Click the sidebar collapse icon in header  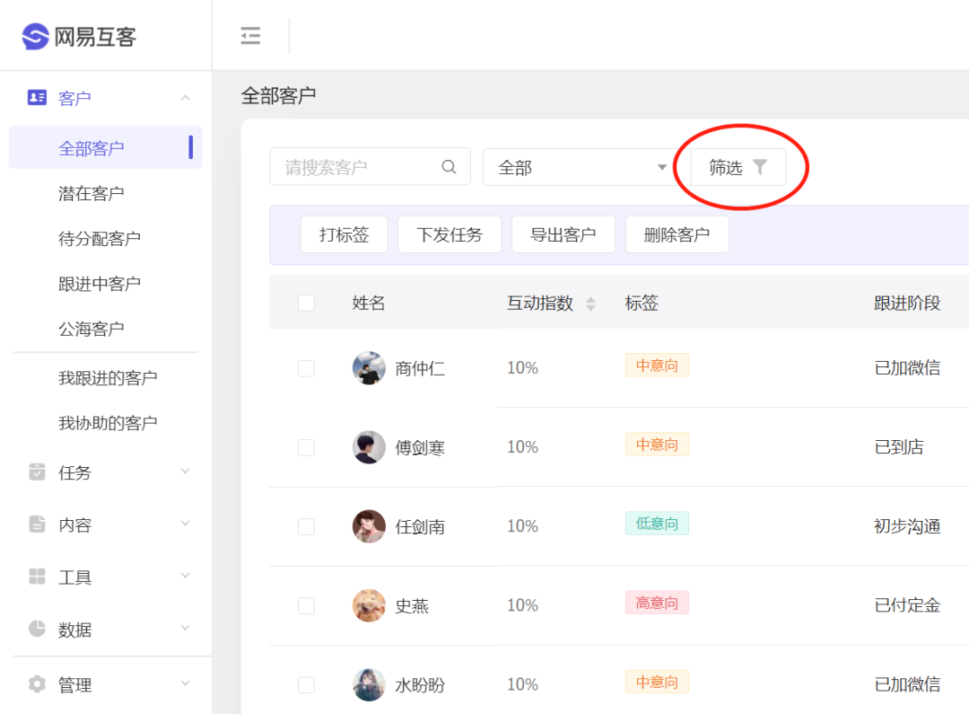[250, 36]
